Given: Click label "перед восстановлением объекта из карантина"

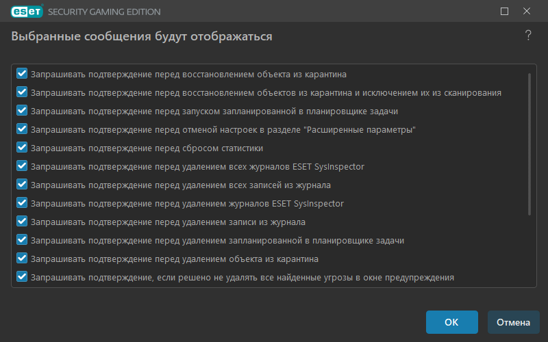Looking at the screenshot, I should pyautogui.click(x=251, y=75).
